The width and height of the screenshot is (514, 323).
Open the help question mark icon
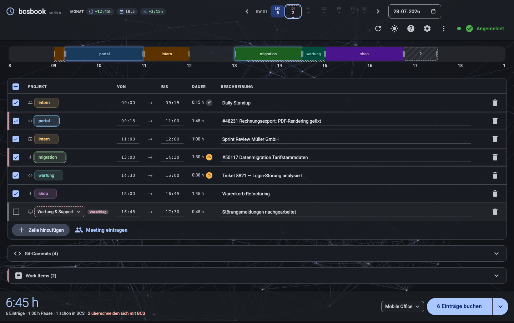coord(411,29)
